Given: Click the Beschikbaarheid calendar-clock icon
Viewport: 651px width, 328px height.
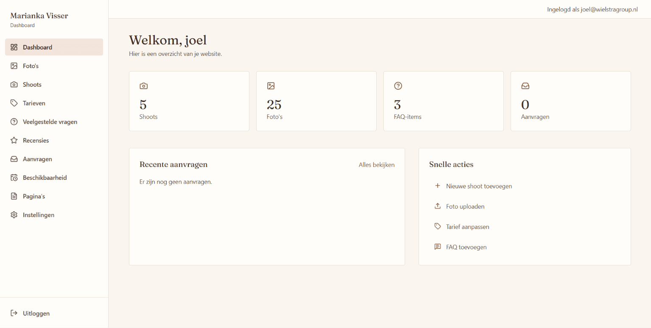Looking at the screenshot, I should point(14,178).
